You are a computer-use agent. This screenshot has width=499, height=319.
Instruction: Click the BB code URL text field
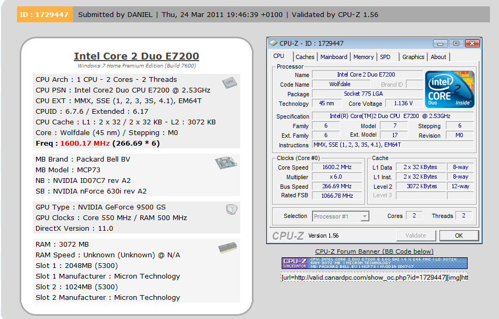(x=375, y=278)
